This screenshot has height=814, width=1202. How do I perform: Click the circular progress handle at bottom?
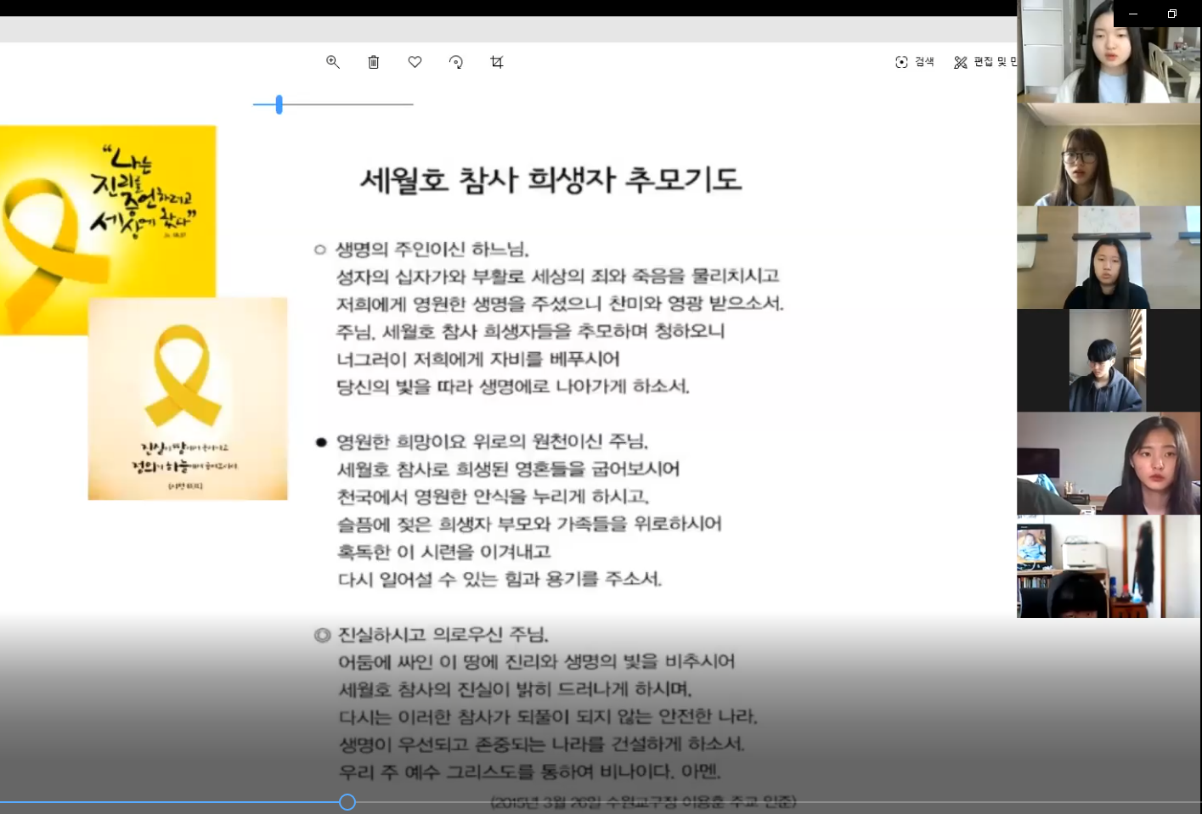click(x=347, y=802)
